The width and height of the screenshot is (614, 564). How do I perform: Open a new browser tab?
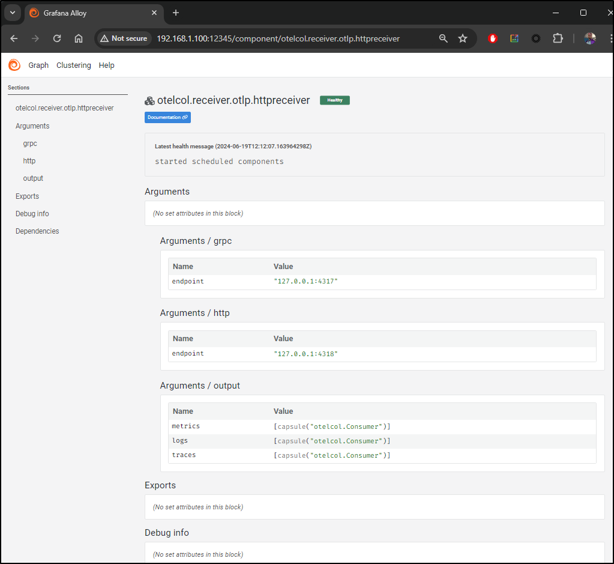click(176, 13)
